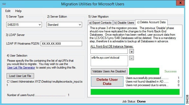
Task: Open the User List File Generator link
Action: coord(21,68)
